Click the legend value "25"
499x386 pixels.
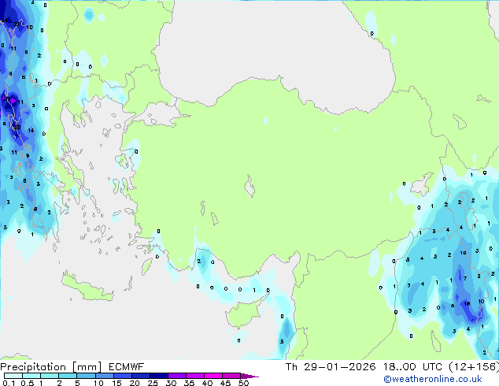point(153,383)
